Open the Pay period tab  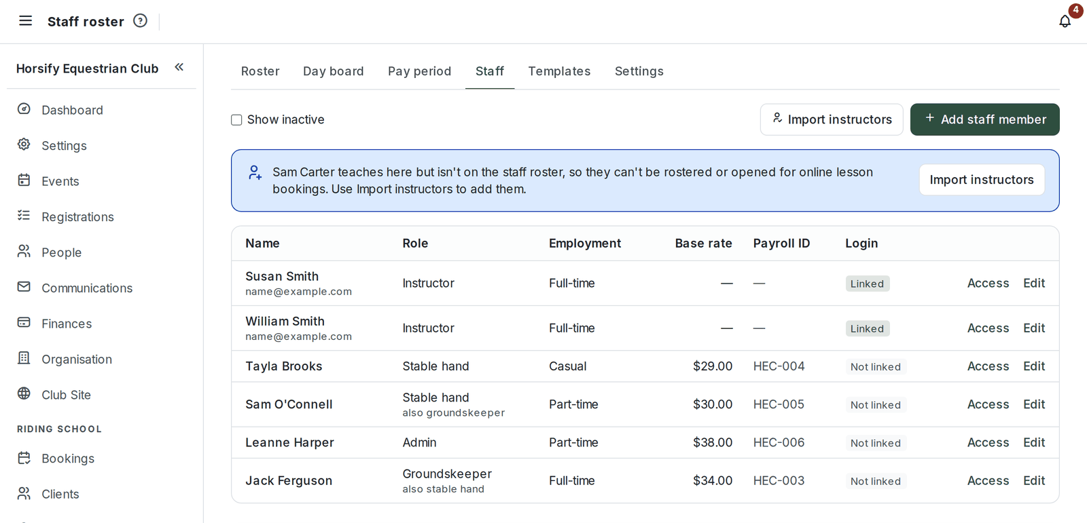(419, 71)
